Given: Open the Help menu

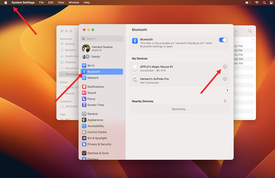Looking at the screenshot, I should tap(86, 2).
